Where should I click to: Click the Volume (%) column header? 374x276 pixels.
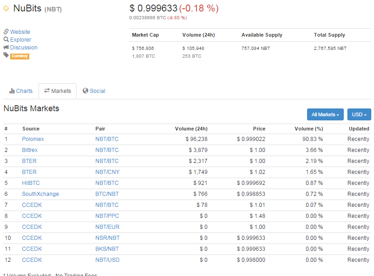[x=308, y=129]
